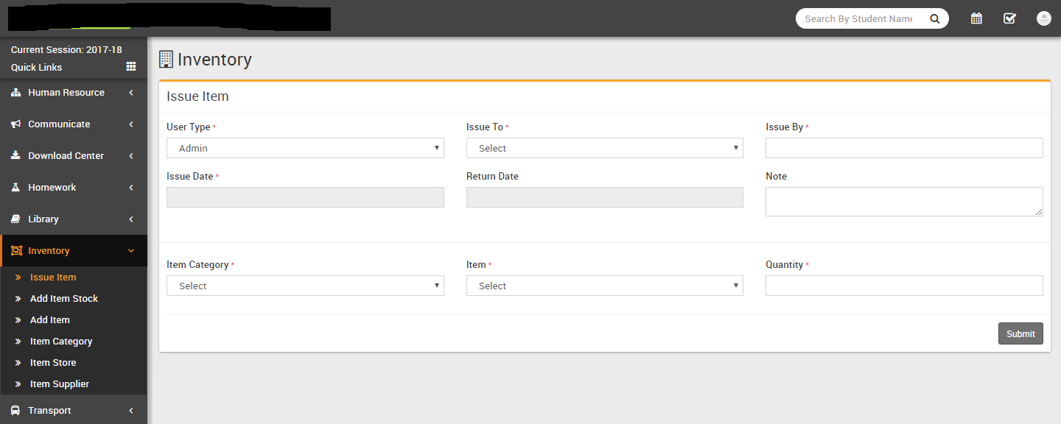Focus the Quantity input field

(x=903, y=286)
